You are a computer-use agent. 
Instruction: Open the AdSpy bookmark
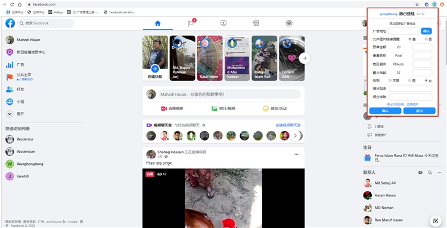[x=55, y=13]
